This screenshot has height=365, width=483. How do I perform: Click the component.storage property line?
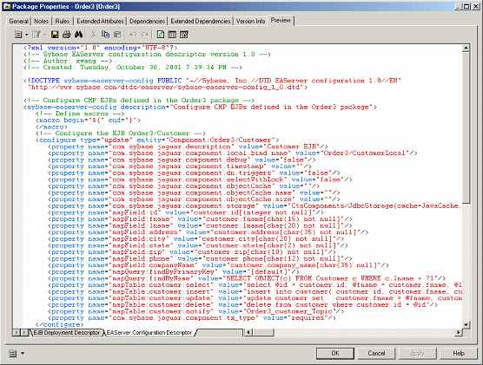(255, 206)
